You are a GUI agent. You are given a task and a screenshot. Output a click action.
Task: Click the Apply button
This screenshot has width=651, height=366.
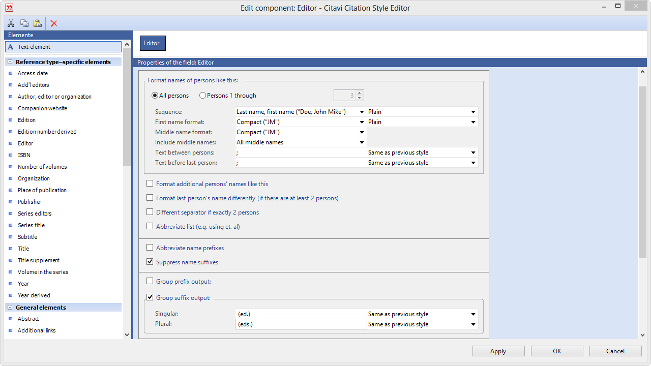[498, 351]
